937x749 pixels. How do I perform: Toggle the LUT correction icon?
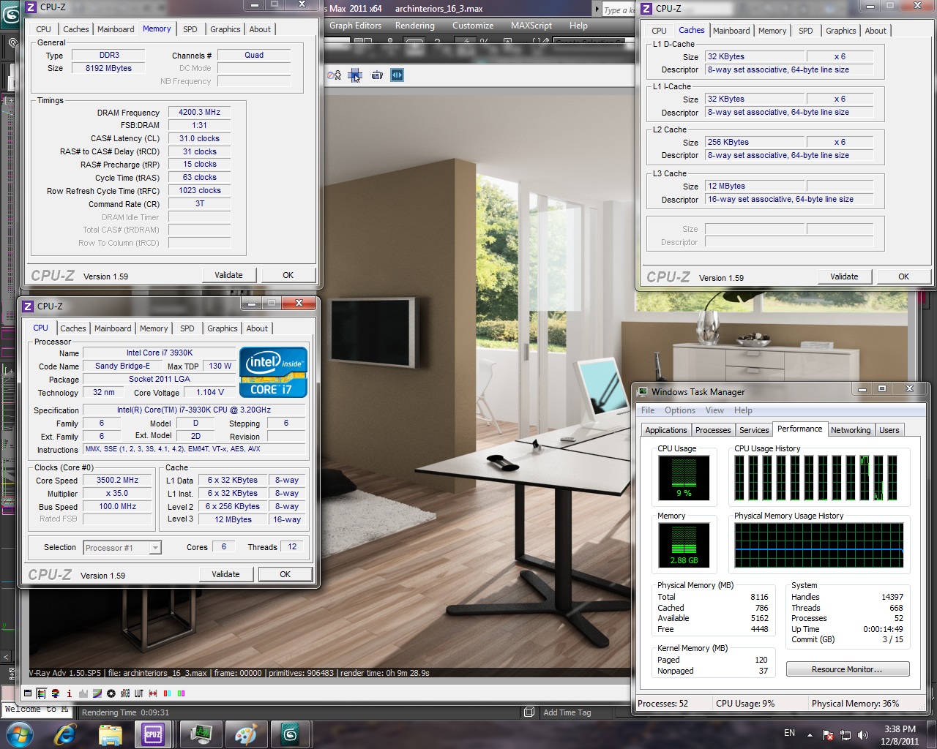[x=138, y=693]
